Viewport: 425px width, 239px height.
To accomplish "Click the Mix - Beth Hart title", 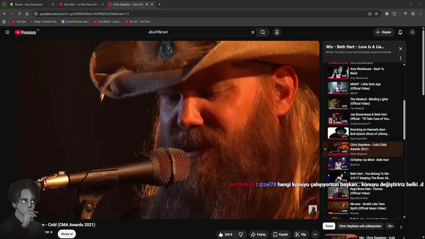I will [x=355, y=47].
